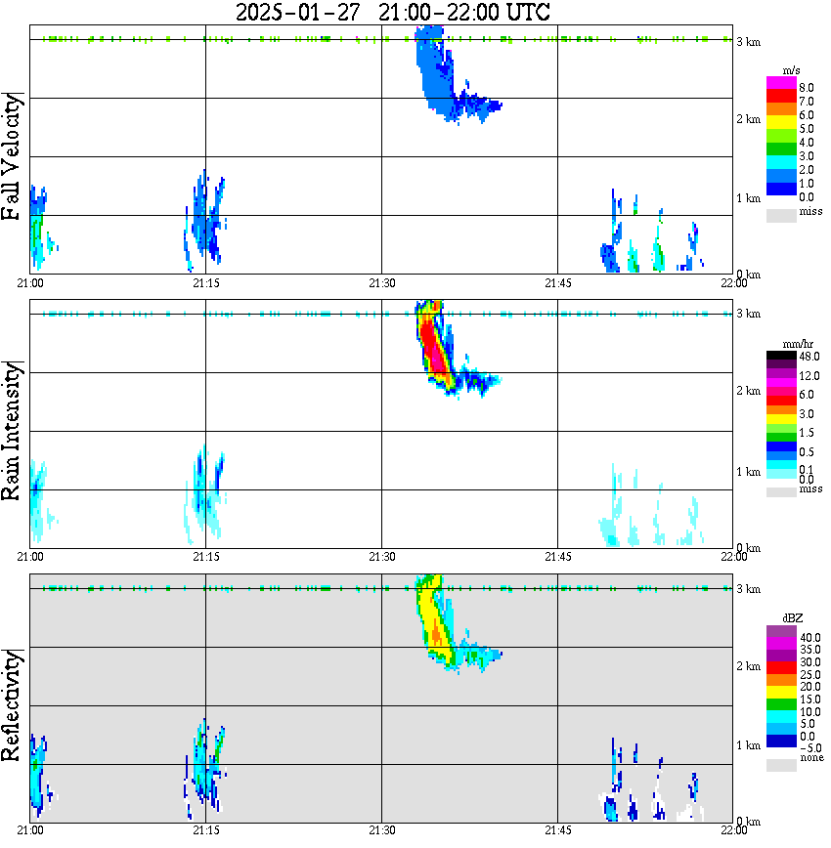Click the title date 2025-01-27
This screenshot has width=831, height=848.
(298, 12)
